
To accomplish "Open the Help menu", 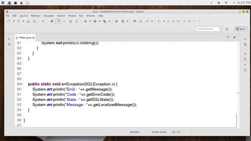I will click(x=100, y=16).
